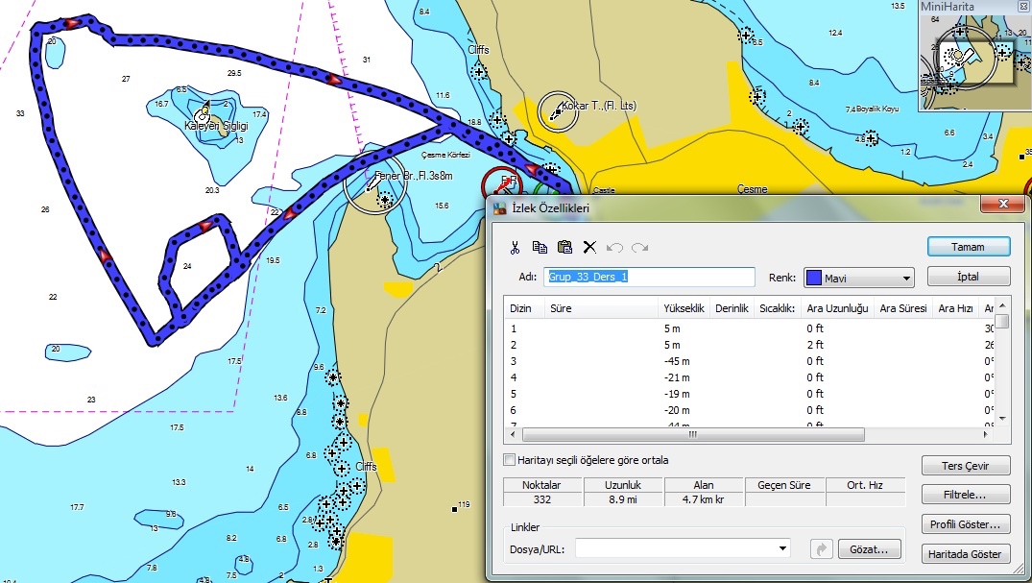This screenshot has width=1032, height=583.
Task: Click the Delete X icon
Action: [x=589, y=247]
